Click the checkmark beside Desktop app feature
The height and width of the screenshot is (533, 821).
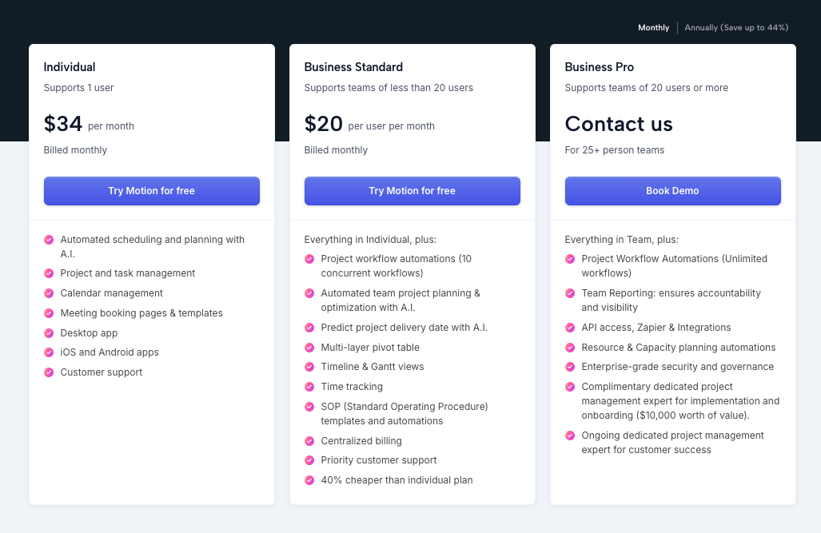49,333
